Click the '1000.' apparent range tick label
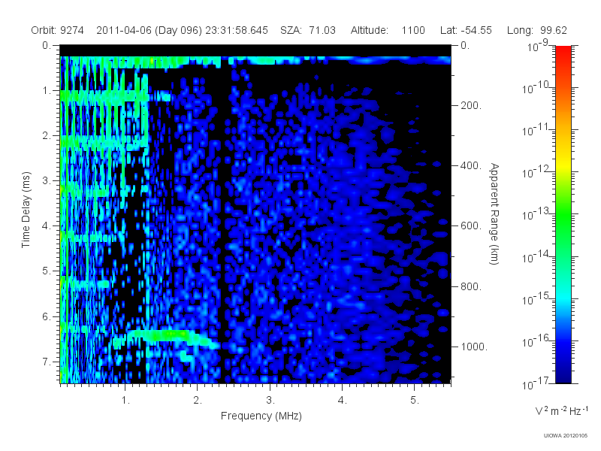Viewport: 601px width, 451px height. (474, 347)
